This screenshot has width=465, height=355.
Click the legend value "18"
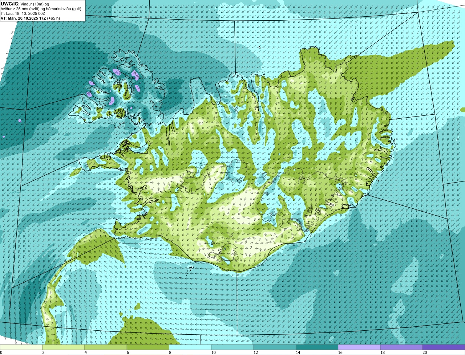point(382,352)
